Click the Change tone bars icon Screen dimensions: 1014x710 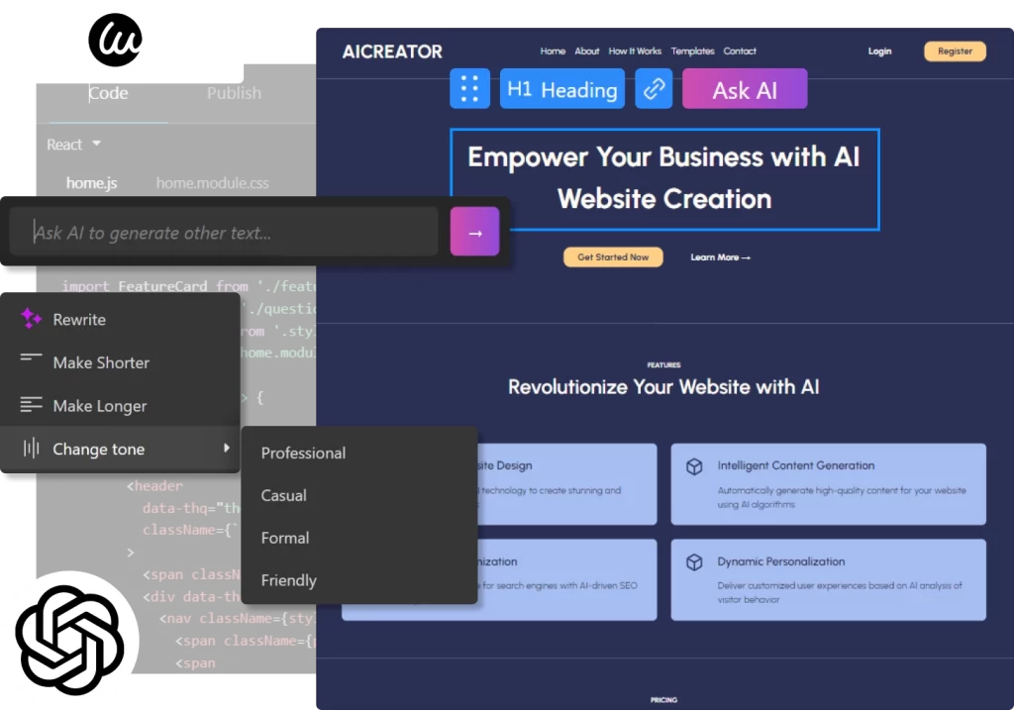(31, 448)
